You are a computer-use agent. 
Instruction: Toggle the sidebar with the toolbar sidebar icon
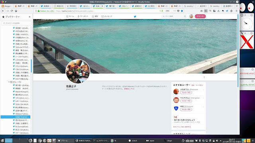click(206, 11)
